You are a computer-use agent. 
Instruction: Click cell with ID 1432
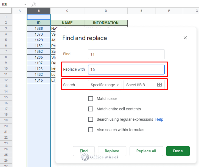coord(39,74)
